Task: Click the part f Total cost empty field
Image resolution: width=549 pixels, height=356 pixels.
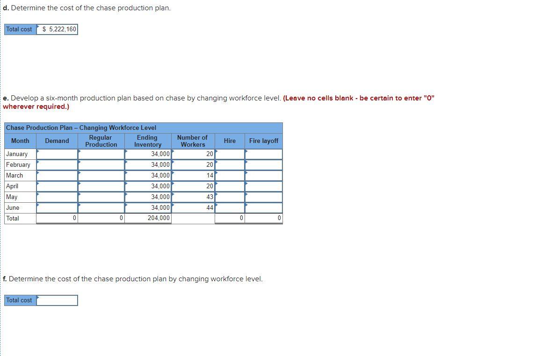Action: [x=57, y=300]
